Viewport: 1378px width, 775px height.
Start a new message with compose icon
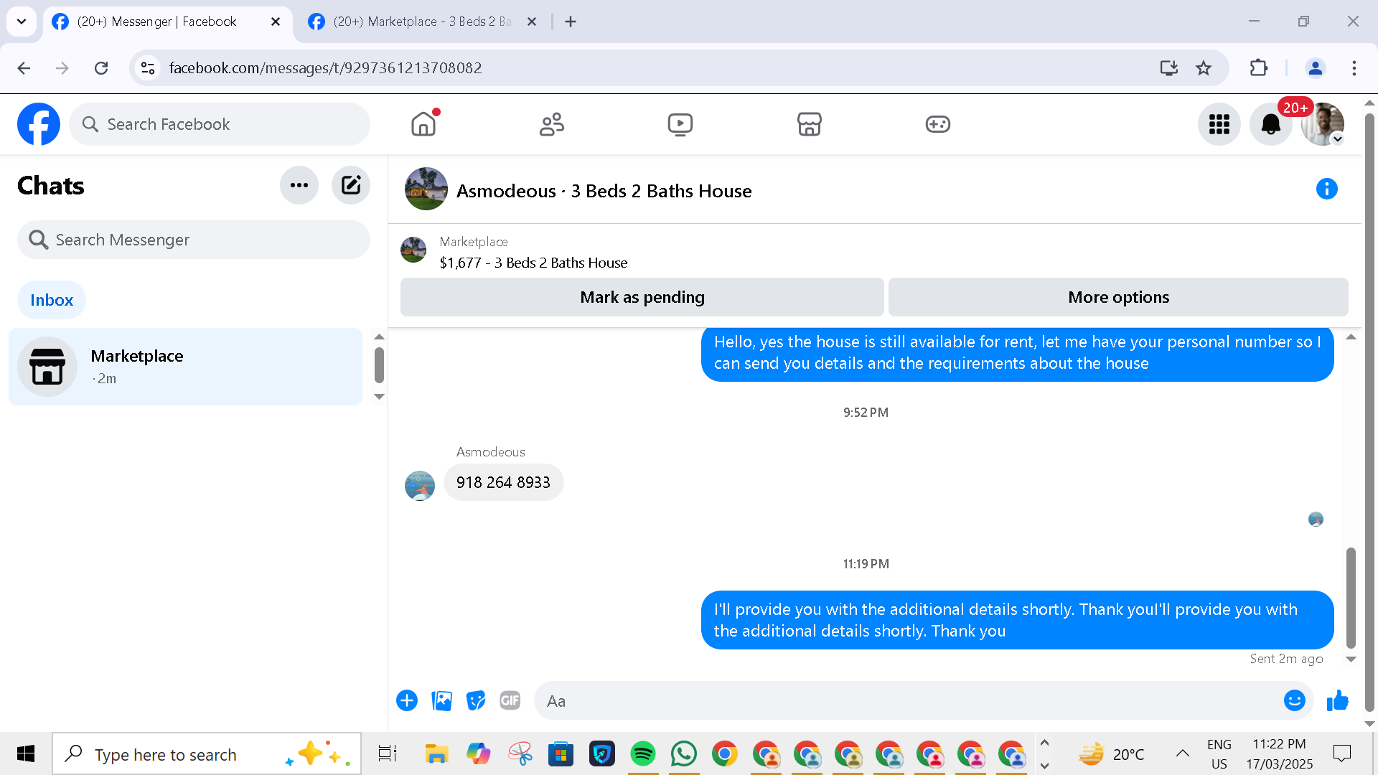[x=351, y=185]
